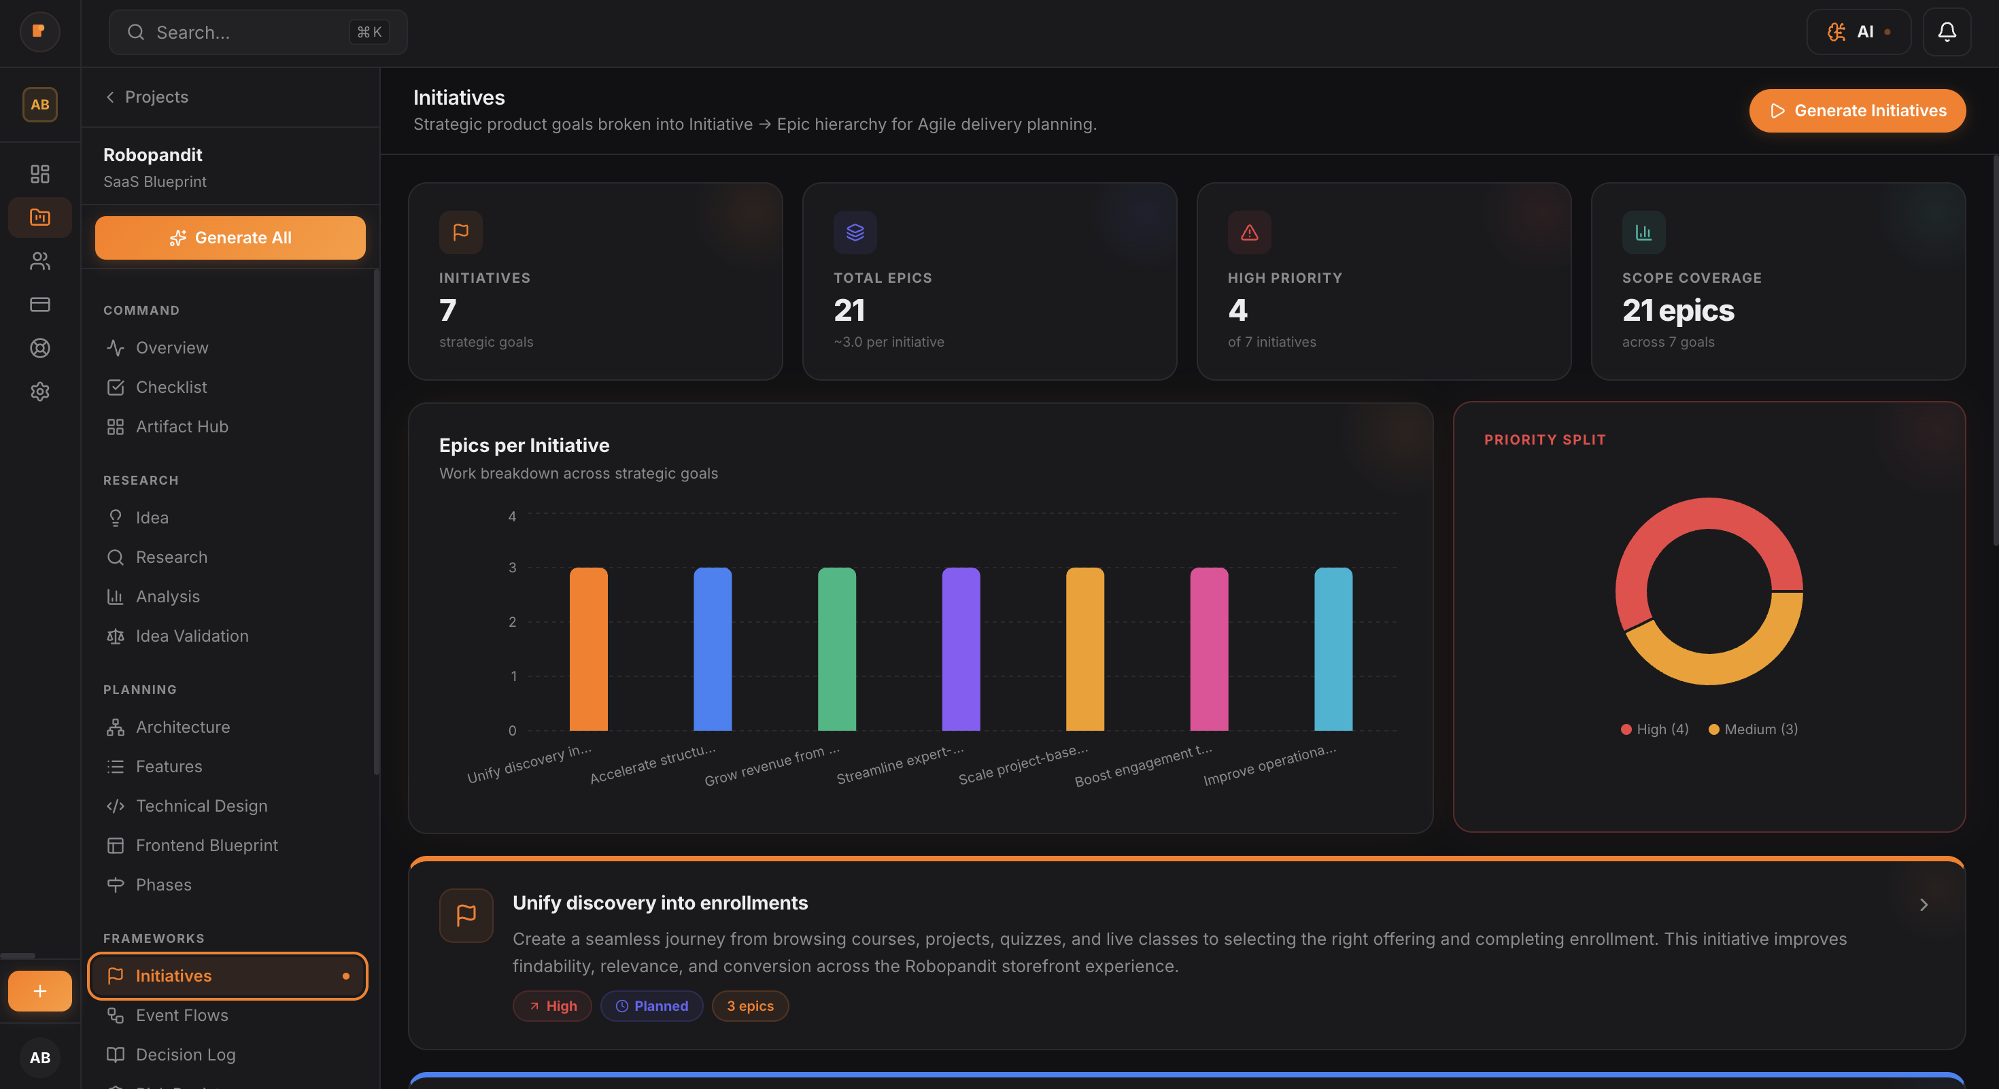The height and width of the screenshot is (1089, 1999).
Task: Select the Decision Log framework
Action: [x=185, y=1054]
